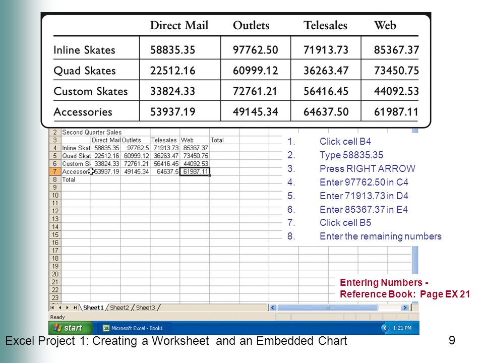Select worksheet cell with value 71913.73
Image resolution: width=484 pixels, height=363 pixels.
[165, 148]
